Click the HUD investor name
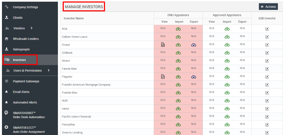Viewport: 284px width, 135px height. (65, 101)
